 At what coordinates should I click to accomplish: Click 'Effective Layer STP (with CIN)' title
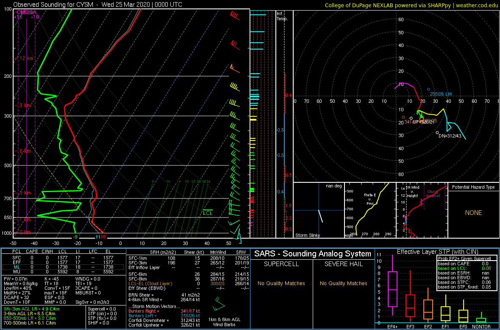click(436, 252)
